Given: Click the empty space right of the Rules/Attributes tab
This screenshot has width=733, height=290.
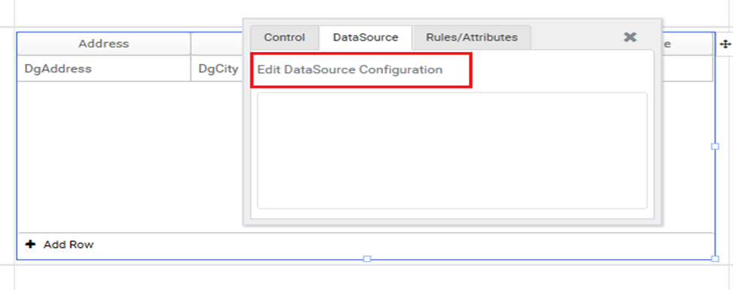Looking at the screenshot, I should (576, 38).
